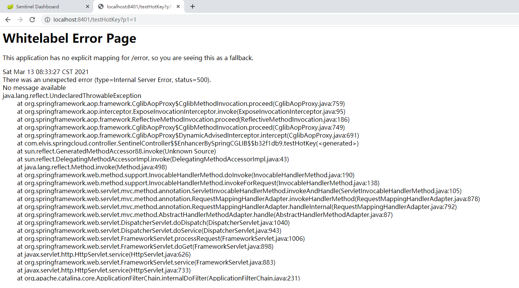Click the CglibAopProxy.java:749 stack line
Screen dimensions: 519x288
[x=181, y=127]
